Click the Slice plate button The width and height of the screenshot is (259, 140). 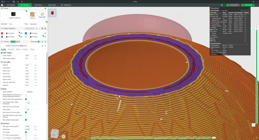[x=234, y=5]
